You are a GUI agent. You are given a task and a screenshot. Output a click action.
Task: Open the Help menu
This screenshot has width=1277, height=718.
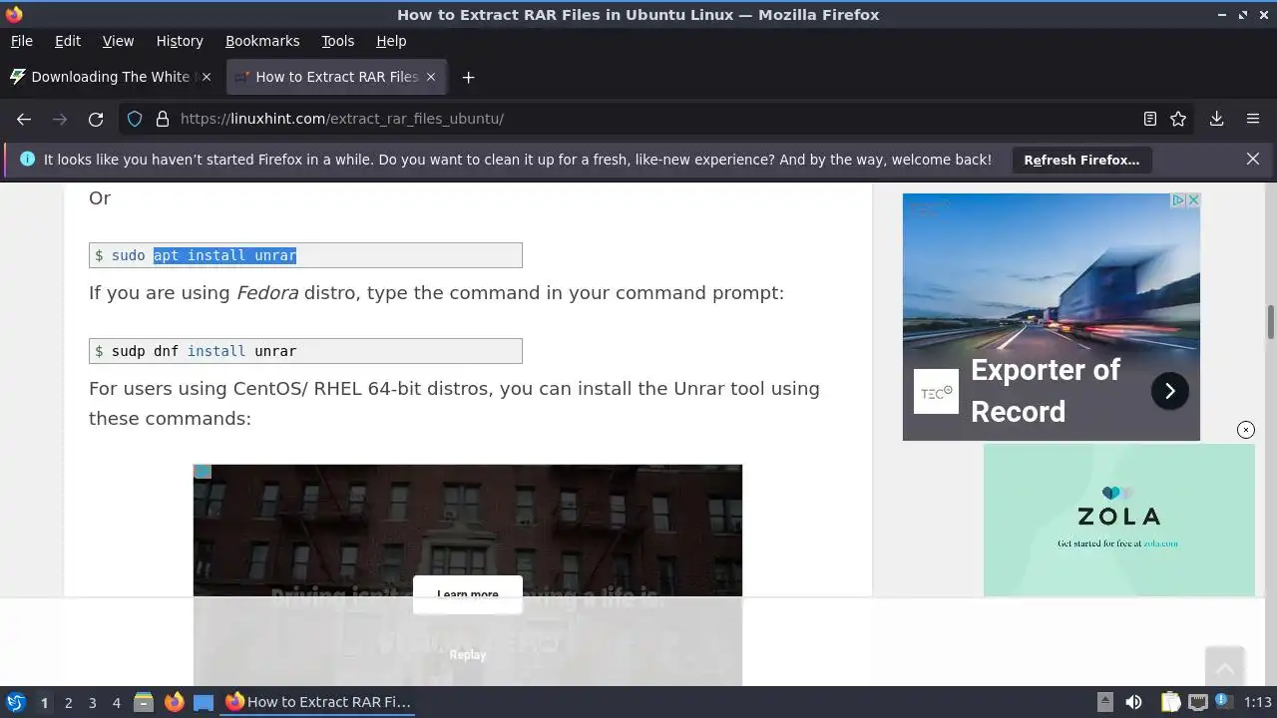coord(391,41)
